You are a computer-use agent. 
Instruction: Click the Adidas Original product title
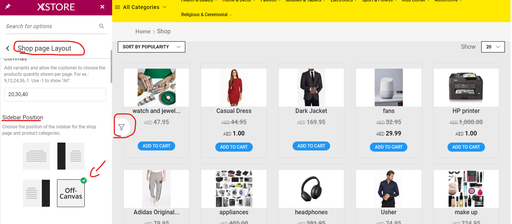pos(156,212)
